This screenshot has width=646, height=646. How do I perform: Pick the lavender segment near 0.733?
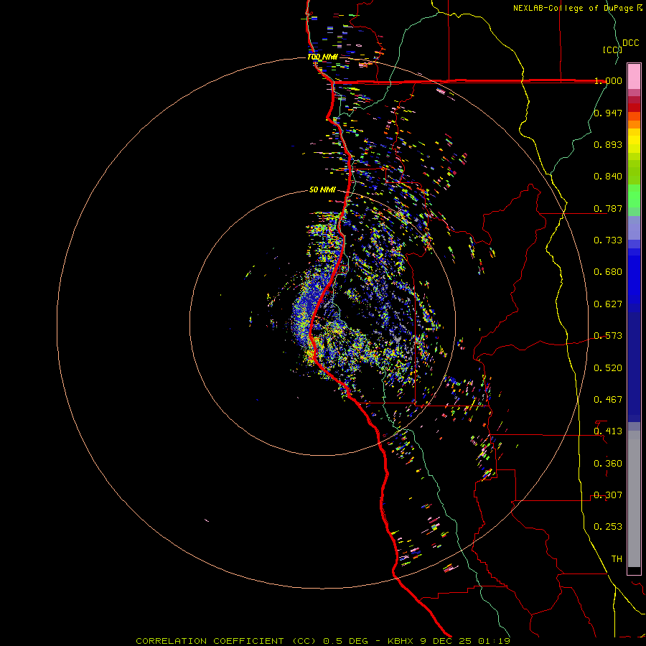click(x=634, y=228)
